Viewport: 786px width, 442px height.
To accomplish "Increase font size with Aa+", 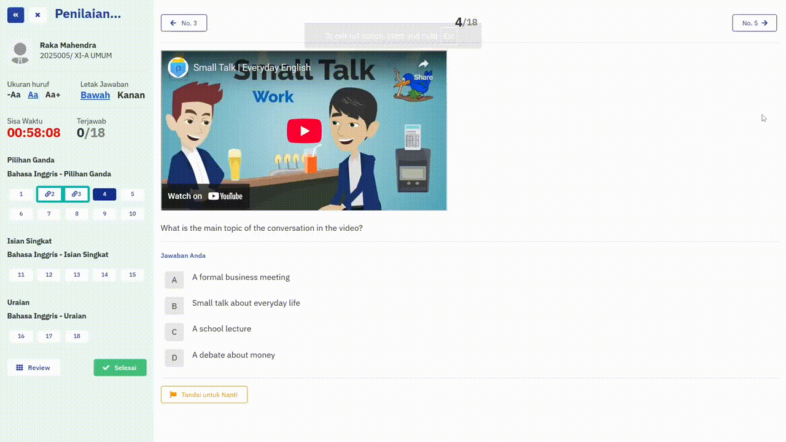I will tap(53, 95).
